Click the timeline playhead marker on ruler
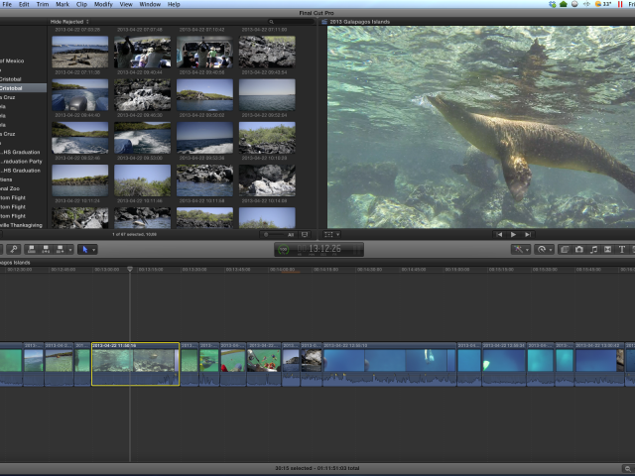Image resolution: width=635 pixels, height=476 pixels. click(x=130, y=269)
